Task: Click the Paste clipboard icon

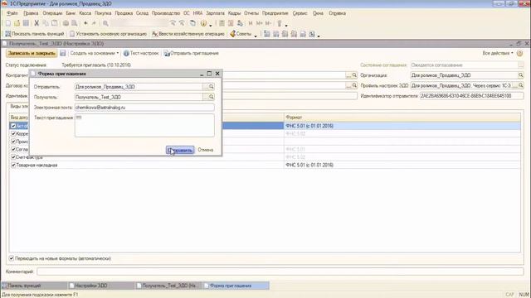Action: [54, 23]
